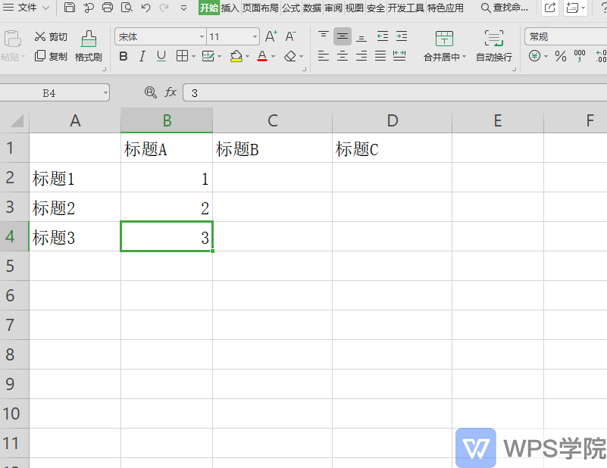The height and width of the screenshot is (468, 607).
Task: Expand Merge and Center dropdown arrow
Action: tap(464, 57)
